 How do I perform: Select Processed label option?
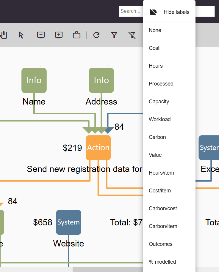click(169, 84)
